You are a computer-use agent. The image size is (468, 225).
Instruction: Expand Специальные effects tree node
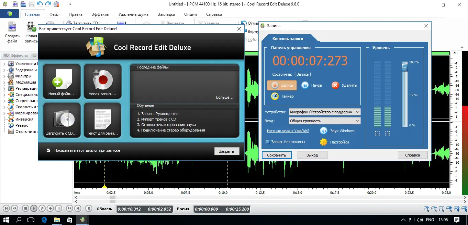click(x=5, y=95)
